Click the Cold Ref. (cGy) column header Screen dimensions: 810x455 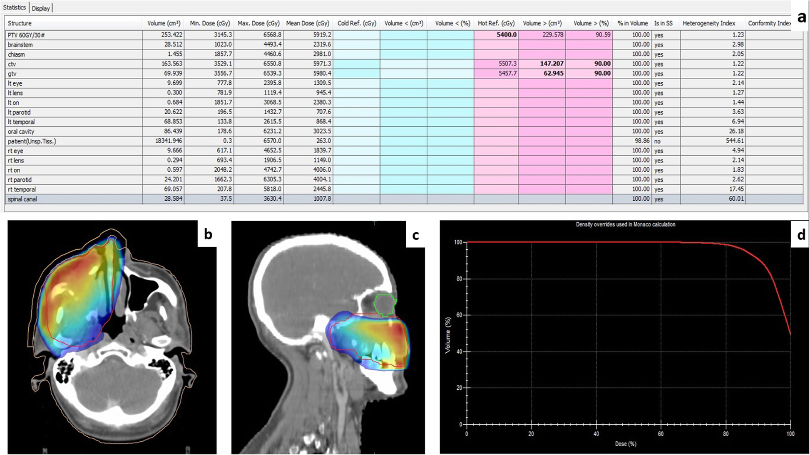tap(356, 23)
